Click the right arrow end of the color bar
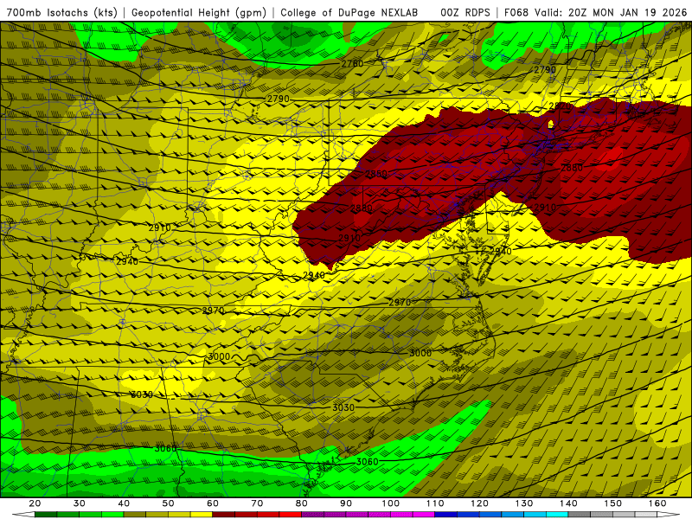The height and width of the screenshot is (519, 692). click(x=669, y=515)
